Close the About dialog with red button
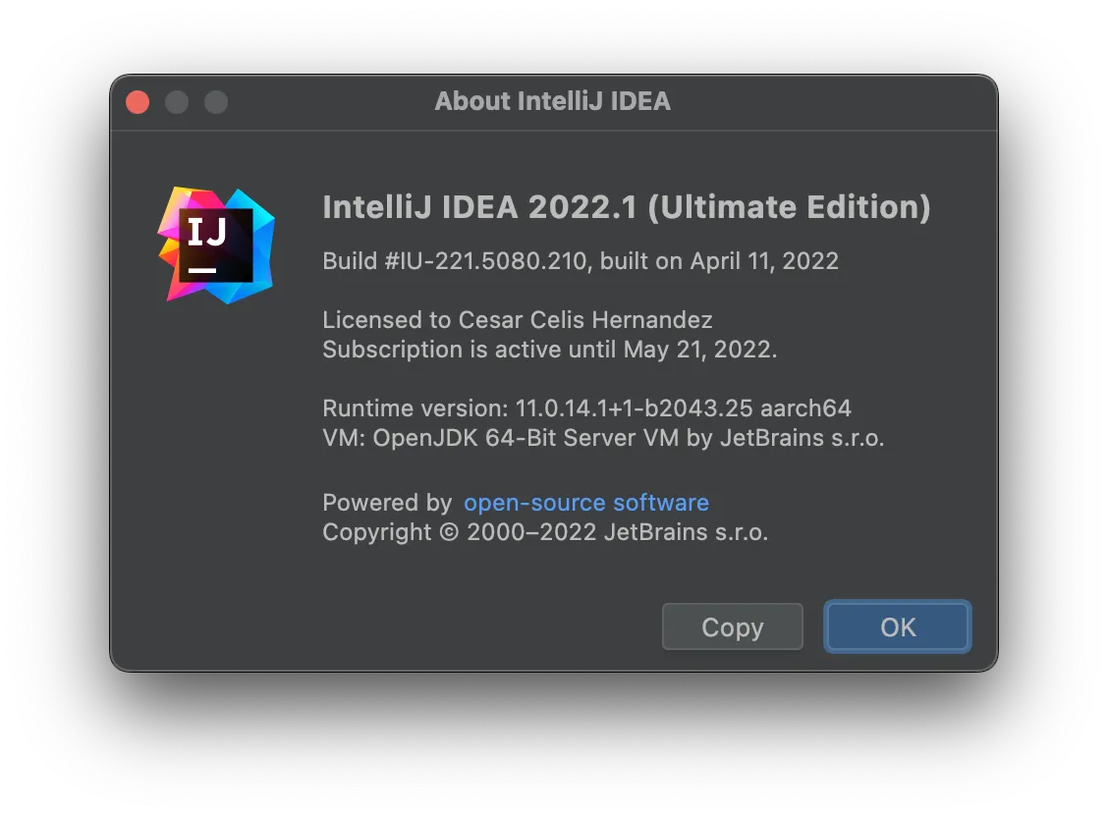Viewport: 1108px width, 817px height. click(x=138, y=102)
